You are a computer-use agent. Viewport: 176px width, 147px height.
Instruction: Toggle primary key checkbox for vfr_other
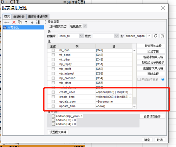click(53, 59)
